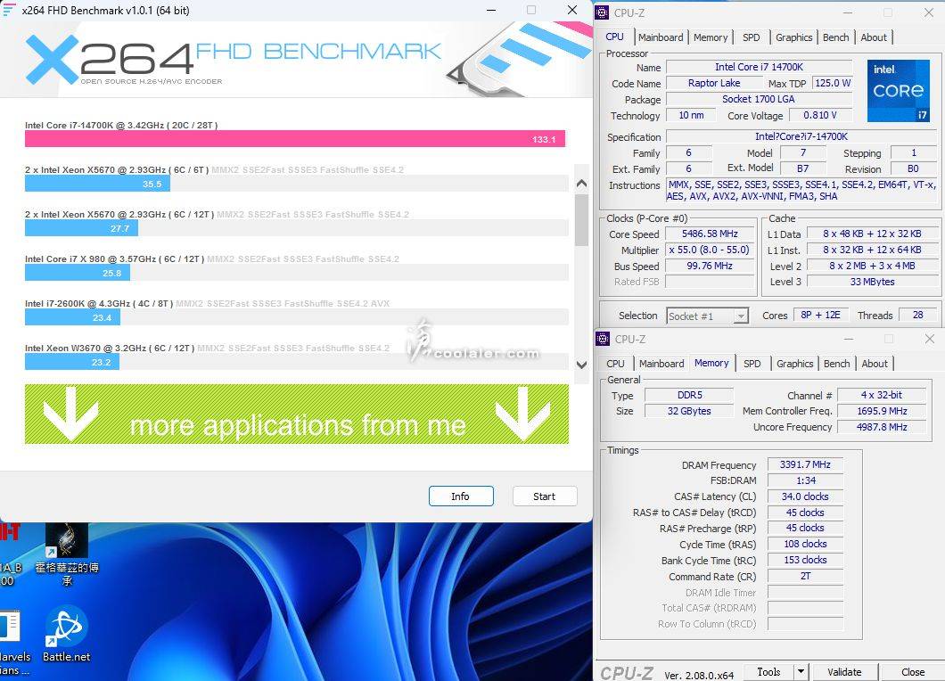The image size is (945, 681).
Task: Click the Multiplier value x 55.0
Action: pos(710,250)
